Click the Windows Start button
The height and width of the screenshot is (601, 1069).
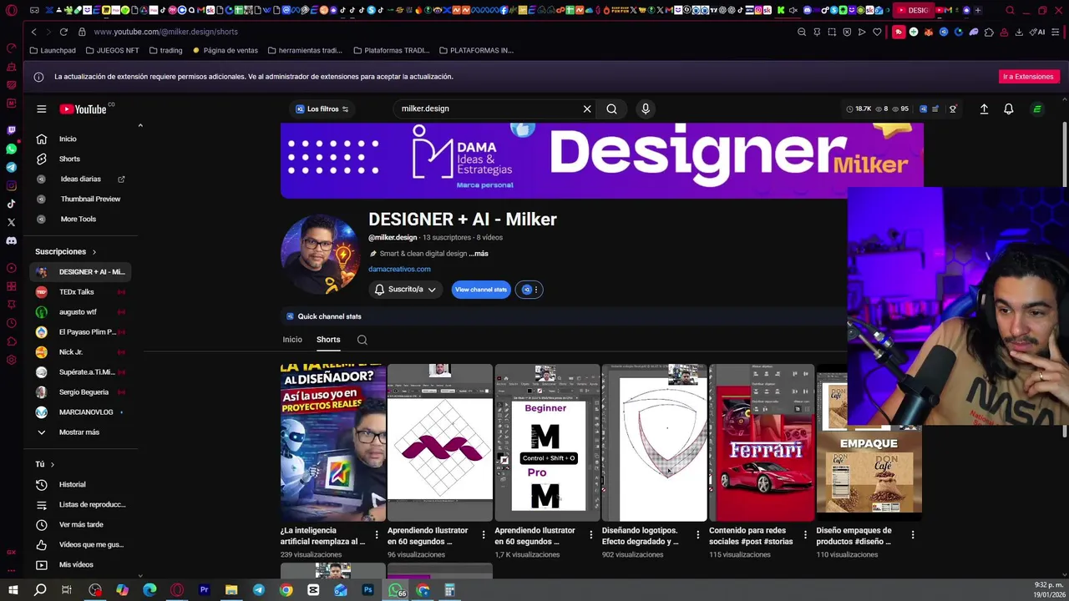pyautogui.click(x=13, y=590)
